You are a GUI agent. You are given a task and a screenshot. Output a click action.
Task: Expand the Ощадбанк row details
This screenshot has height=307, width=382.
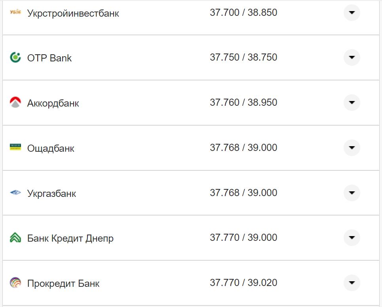(352, 147)
